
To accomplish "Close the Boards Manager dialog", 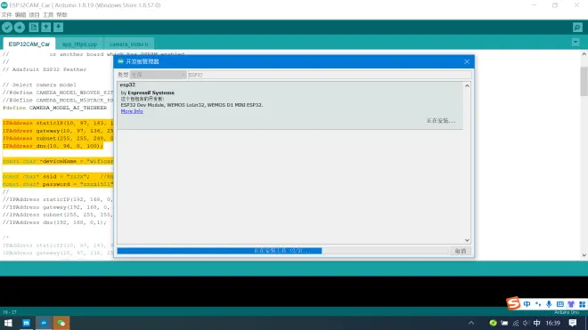I will click(467, 61).
